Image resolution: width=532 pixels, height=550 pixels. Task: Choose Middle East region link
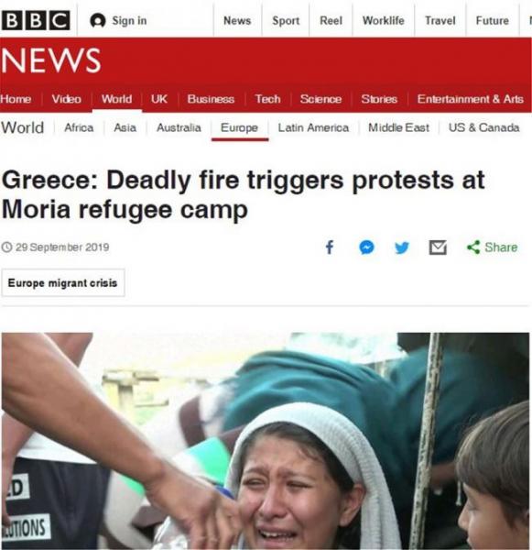[x=399, y=127]
